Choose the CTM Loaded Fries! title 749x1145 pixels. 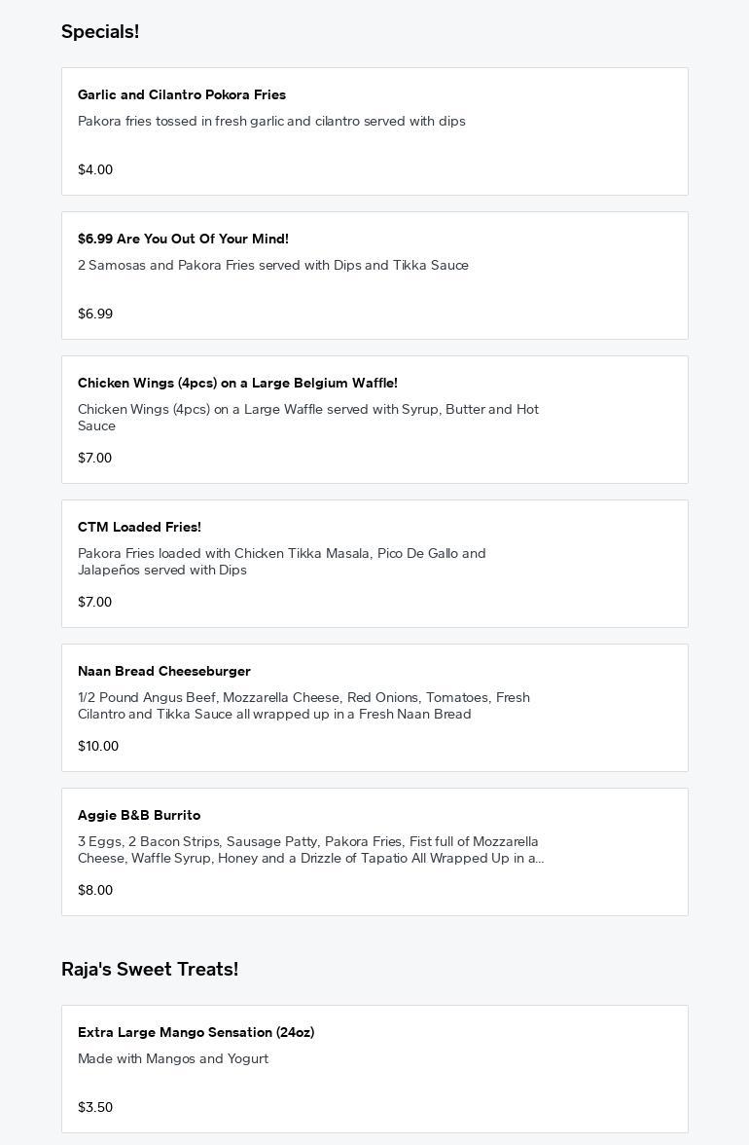139,527
